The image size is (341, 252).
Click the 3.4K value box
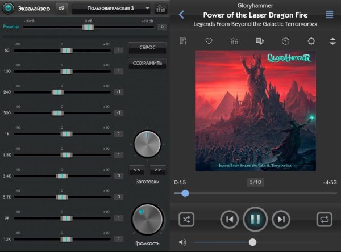pos(119,175)
